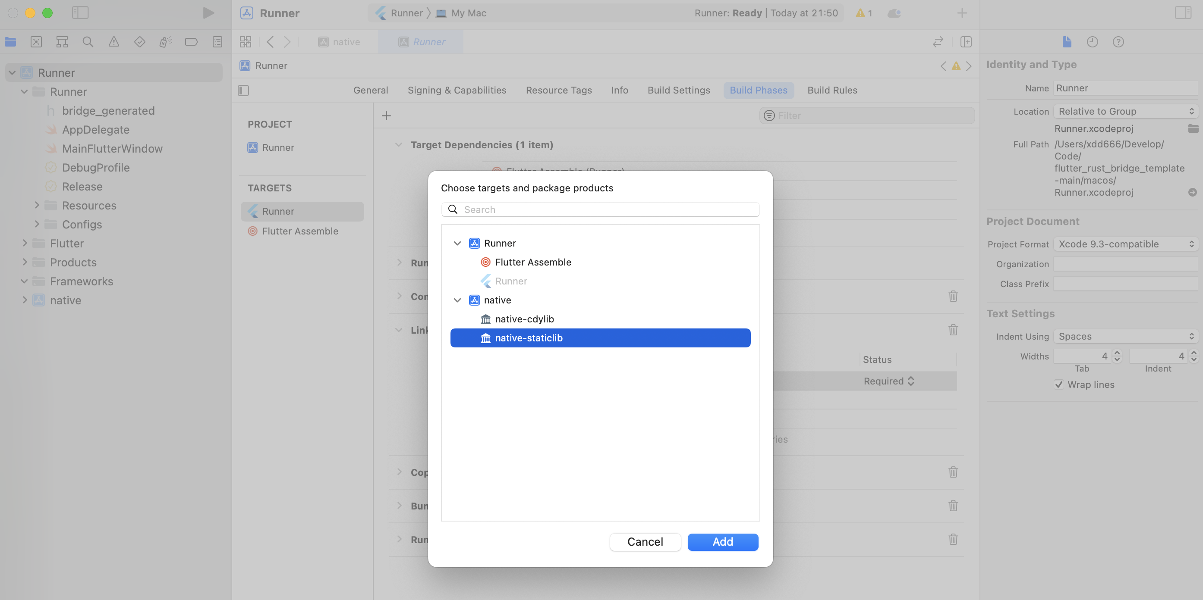
Task: Toggle the Wrap lines checkbox
Action: point(1059,384)
